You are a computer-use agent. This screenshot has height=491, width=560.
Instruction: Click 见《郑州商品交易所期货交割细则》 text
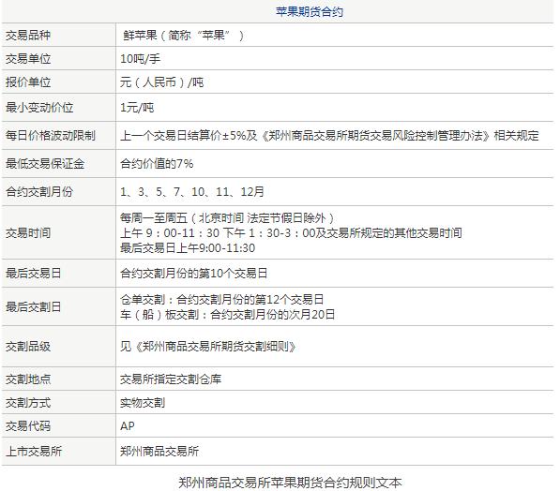[208, 347]
